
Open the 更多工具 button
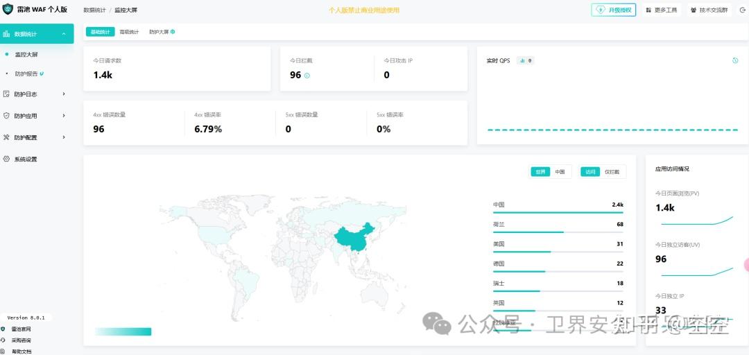(x=662, y=10)
